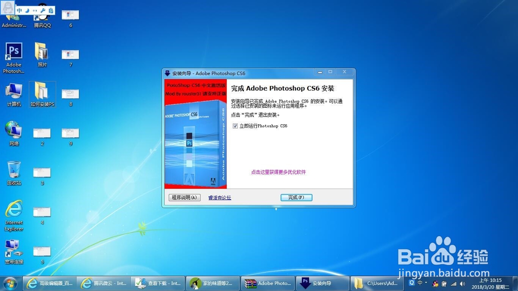Viewport: 518px width, 291px height.
Task: Select desktop image file named 5
Action: (42, 255)
